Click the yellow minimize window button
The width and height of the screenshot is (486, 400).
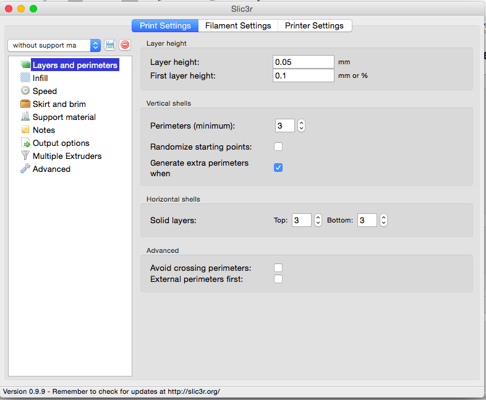pos(21,9)
